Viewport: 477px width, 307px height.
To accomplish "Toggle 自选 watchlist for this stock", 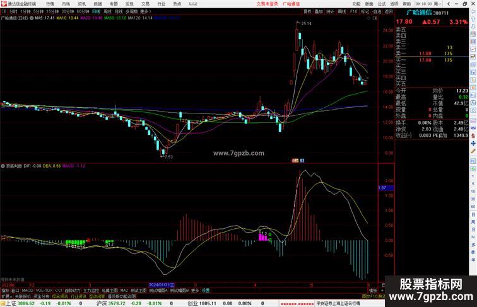I will click(x=377, y=11).
